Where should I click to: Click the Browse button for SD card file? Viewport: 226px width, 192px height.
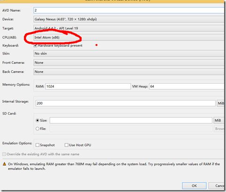[x=219, y=129]
